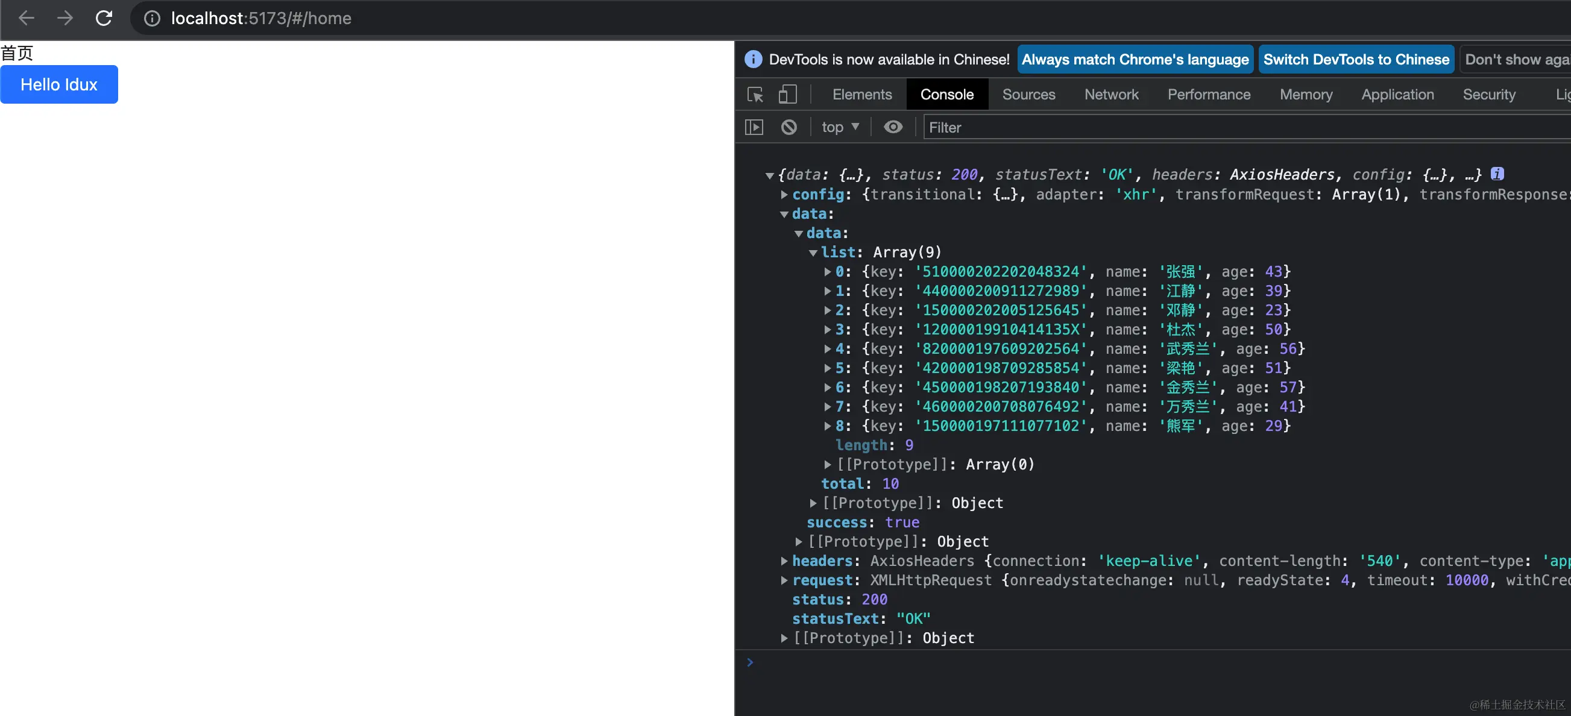Screen dimensions: 1571x716
Task: Focus the console Filter input
Action: [1247, 127]
